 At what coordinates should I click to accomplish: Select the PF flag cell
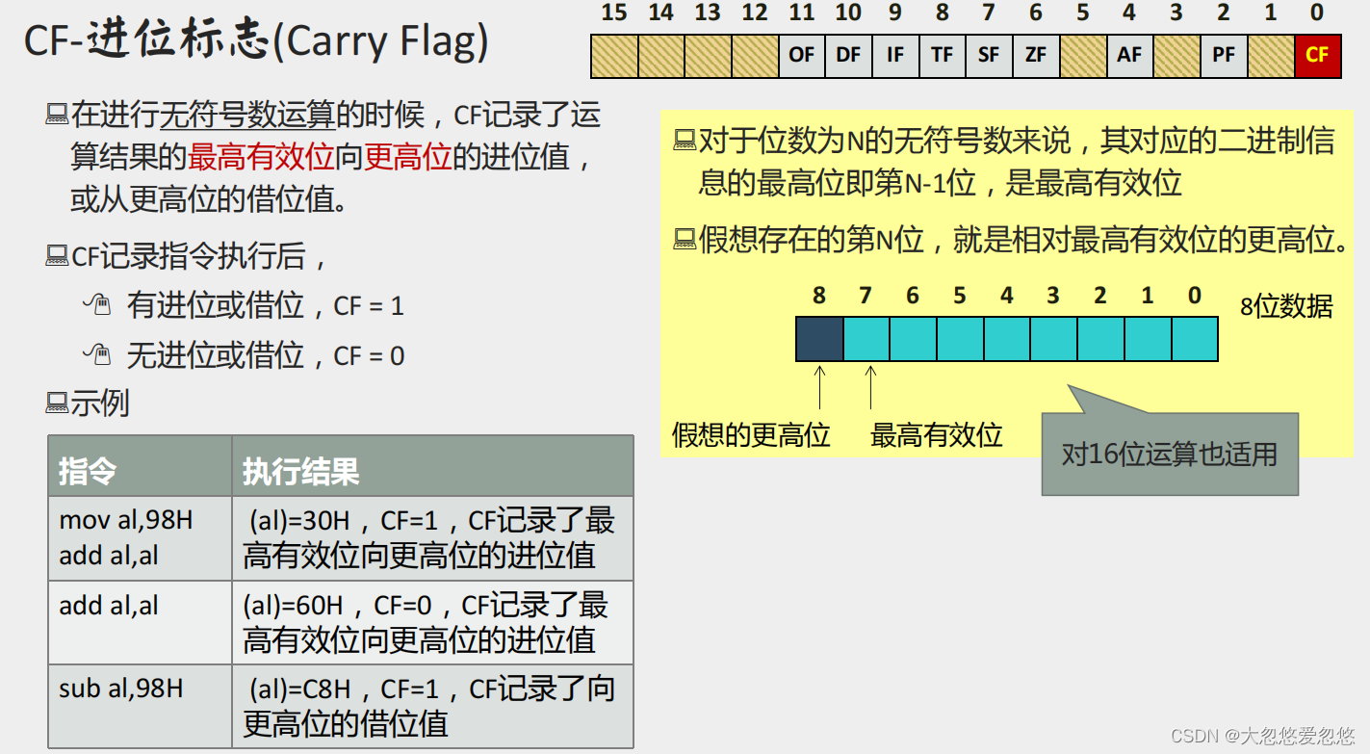[1224, 55]
